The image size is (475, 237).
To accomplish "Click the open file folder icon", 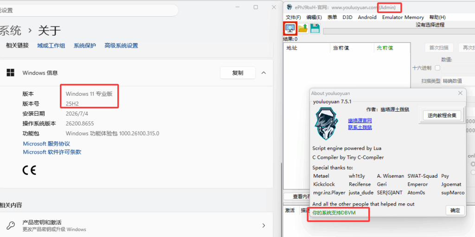I will pyautogui.click(x=303, y=28).
